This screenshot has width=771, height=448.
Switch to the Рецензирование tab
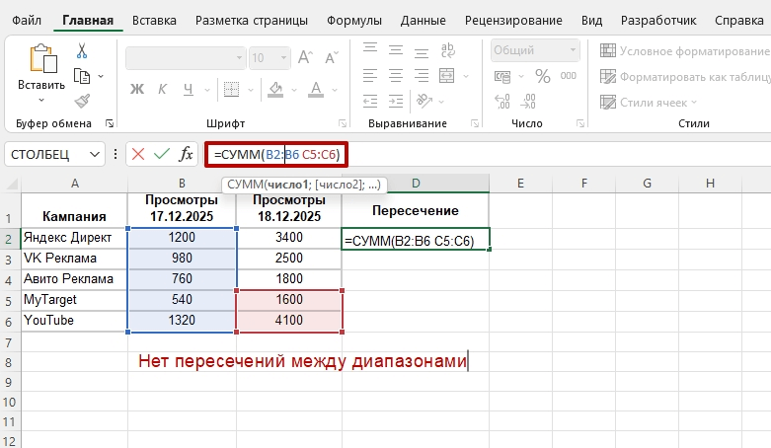tap(514, 20)
